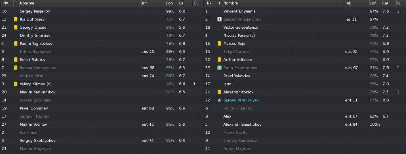Click Emin Makhmudov's green recovery icon

219,68
